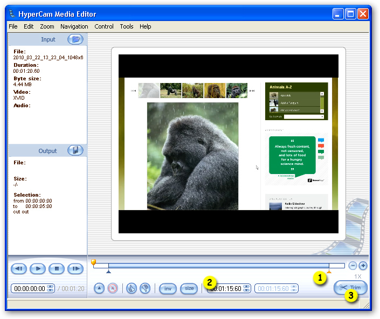The width and height of the screenshot is (380, 319).
Task: Open the Zoom menu
Action: [x=47, y=26]
